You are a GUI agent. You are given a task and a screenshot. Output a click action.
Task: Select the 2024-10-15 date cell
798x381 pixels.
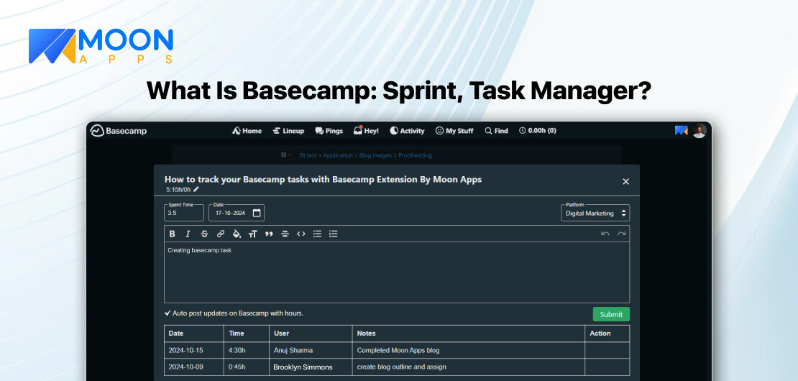click(x=194, y=351)
